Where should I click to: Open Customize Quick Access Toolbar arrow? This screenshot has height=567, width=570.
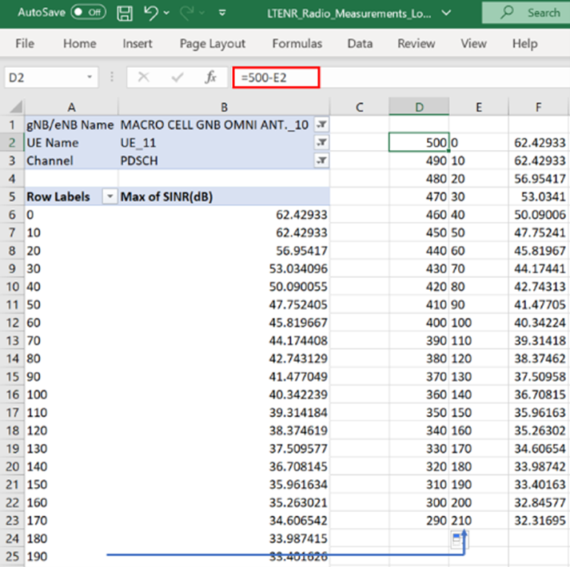tap(221, 14)
